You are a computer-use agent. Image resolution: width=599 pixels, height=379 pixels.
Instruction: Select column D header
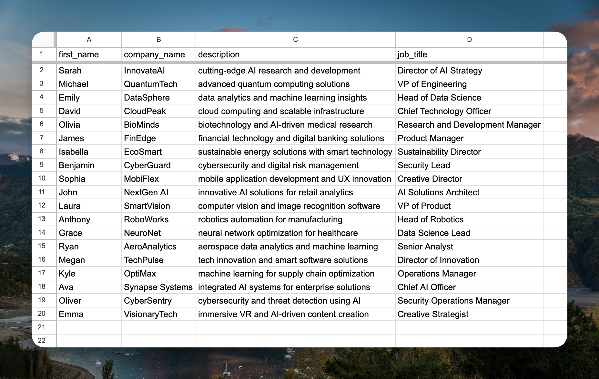point(470,40)
